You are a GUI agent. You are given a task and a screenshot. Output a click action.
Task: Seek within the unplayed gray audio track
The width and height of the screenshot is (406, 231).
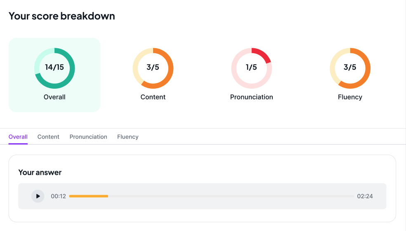pyautogui.click(x=231, y=196)
